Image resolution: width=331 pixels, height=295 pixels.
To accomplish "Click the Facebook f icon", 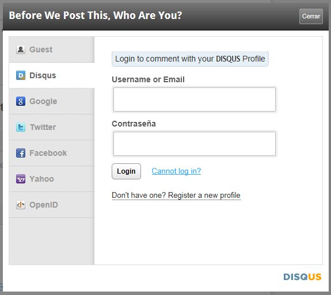I will point(21,153).
